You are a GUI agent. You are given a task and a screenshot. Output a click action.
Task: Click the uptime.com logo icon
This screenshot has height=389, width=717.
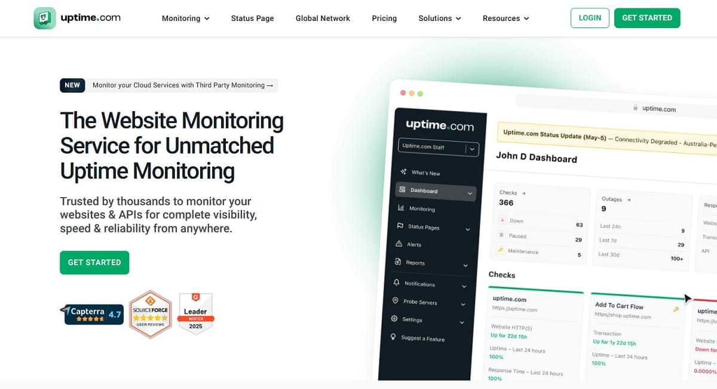45,18
